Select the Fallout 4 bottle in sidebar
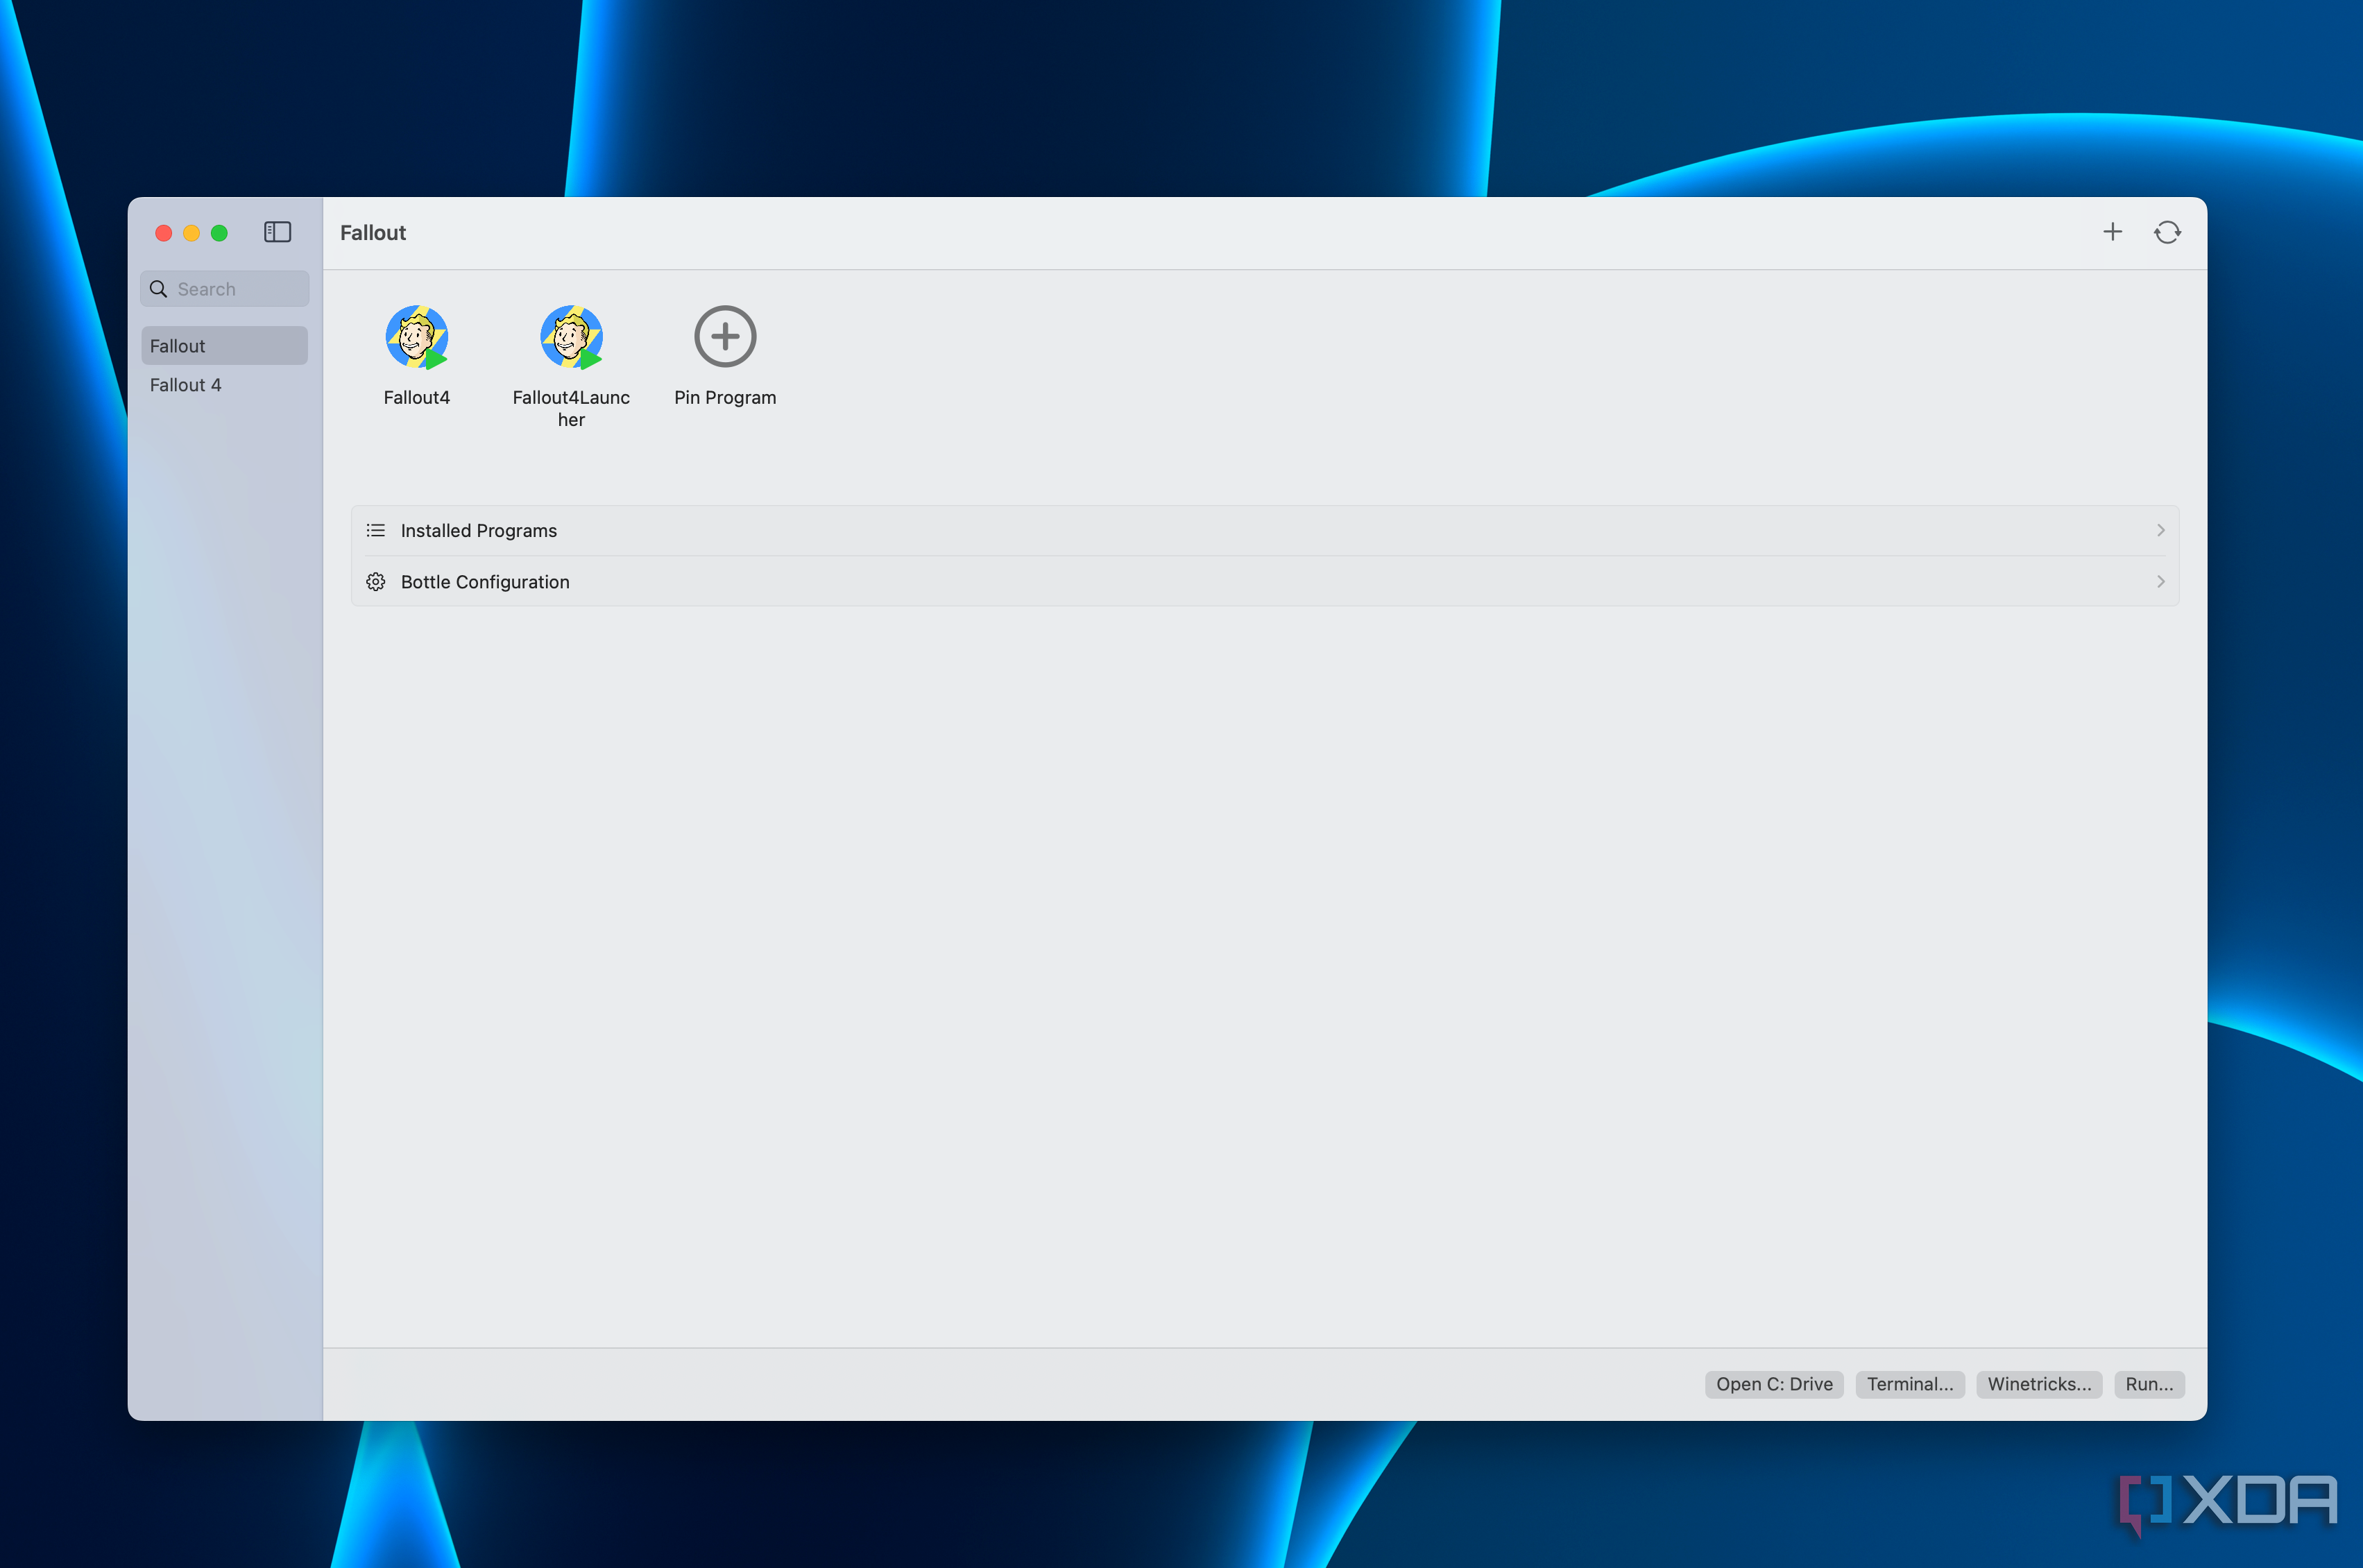This screenshot has height=1568, width=2363. [224, 385]
